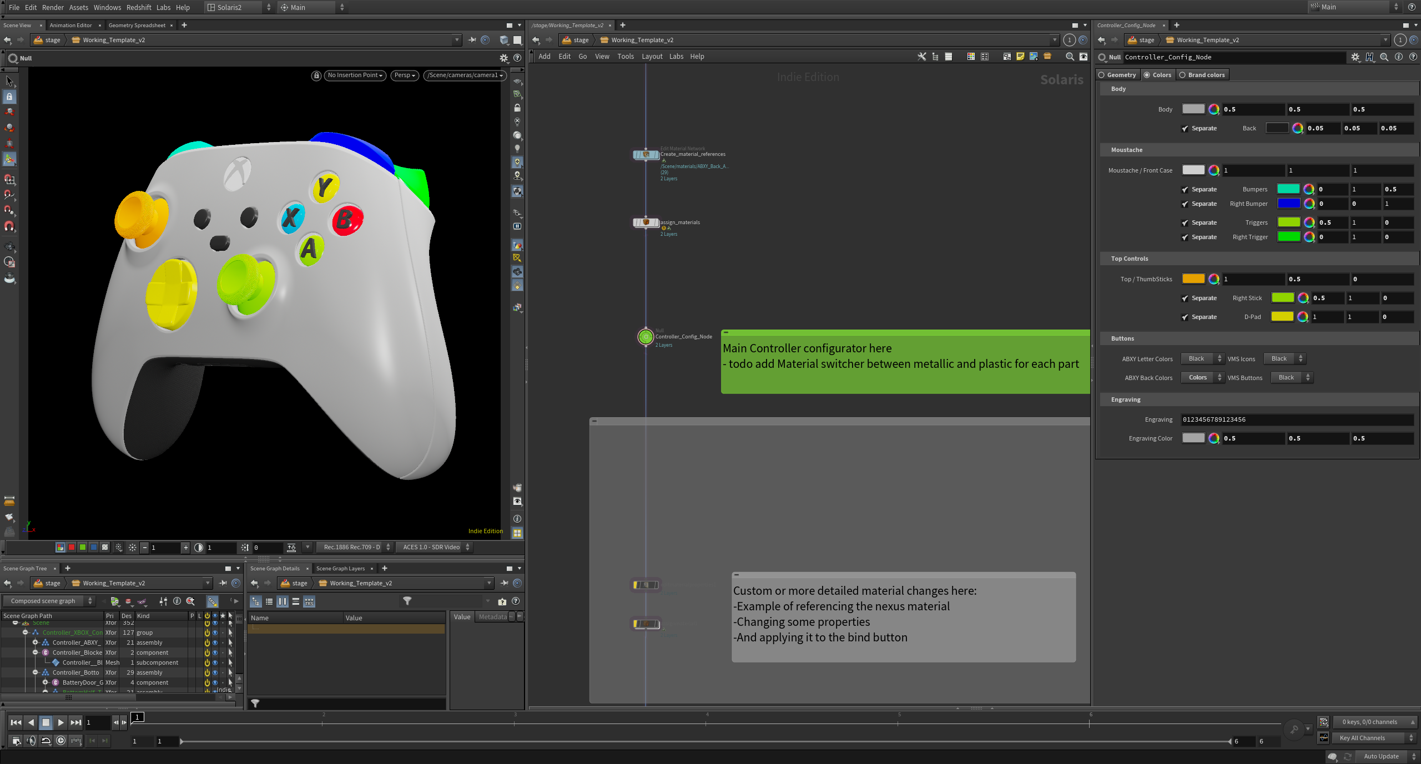Viewport: 1421px width, 764px height.
Task: Click the blue channel display button under viewport
Action: [94, 547]
